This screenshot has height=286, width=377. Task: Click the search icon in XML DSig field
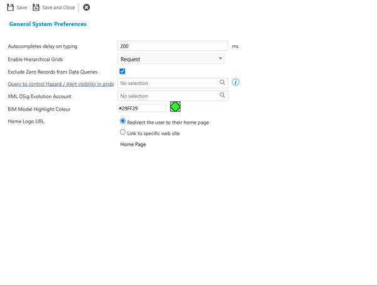click(222, 96)
